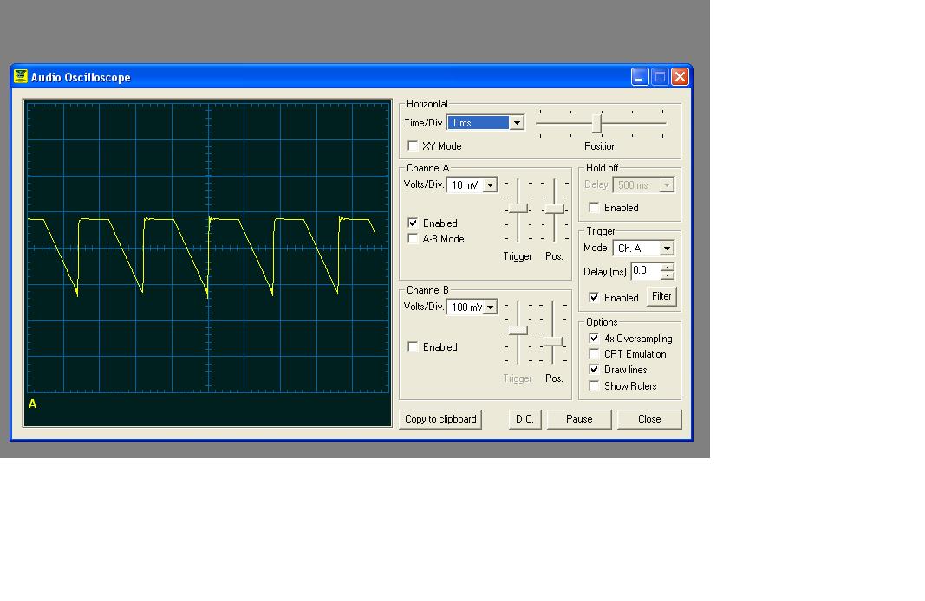The width and height of the screenshot is (925, 601).
Task: Open Channel B Volts/Div. dropdown
Action: tap(490, 307)
